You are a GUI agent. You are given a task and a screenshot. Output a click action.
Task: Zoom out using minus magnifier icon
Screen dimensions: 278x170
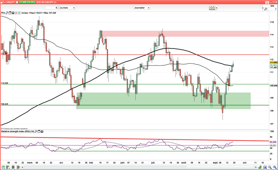pos(270,167)
